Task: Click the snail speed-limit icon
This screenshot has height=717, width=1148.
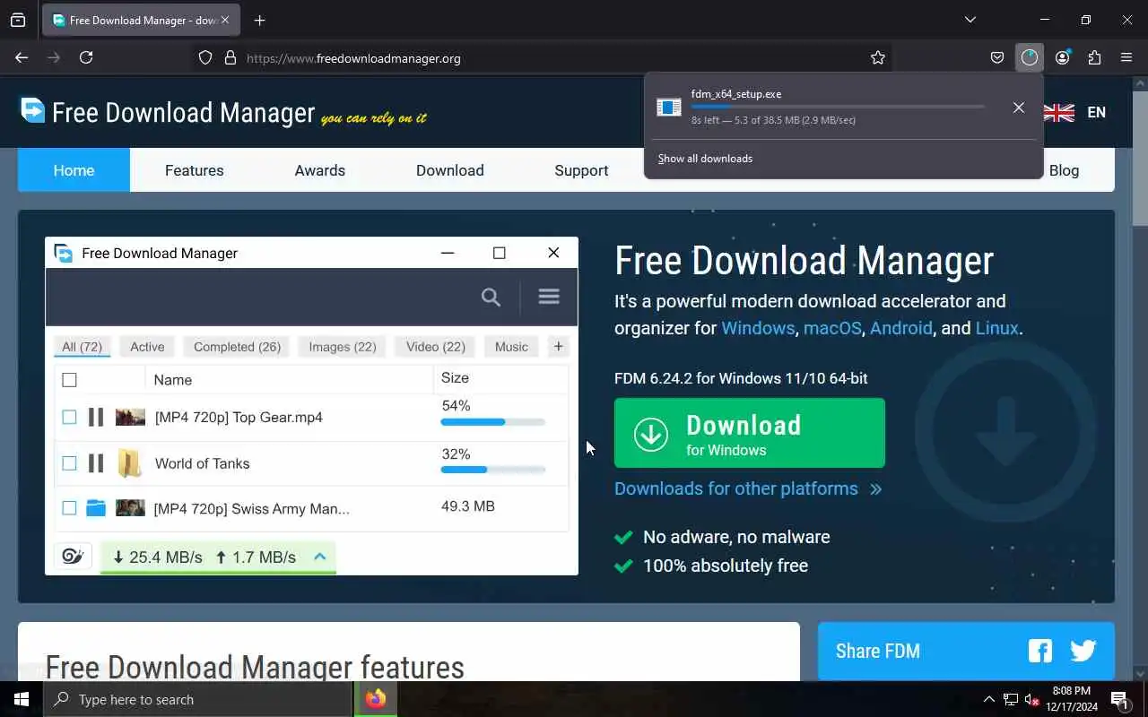Action: pos(73,557)
